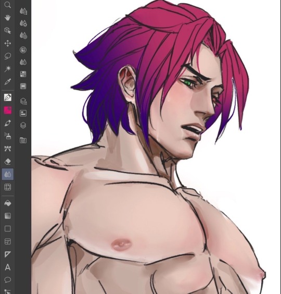Select the Gradient tool
Image resolution: width=281 pixels, height=294 pixels.
(x=7, y=216)
